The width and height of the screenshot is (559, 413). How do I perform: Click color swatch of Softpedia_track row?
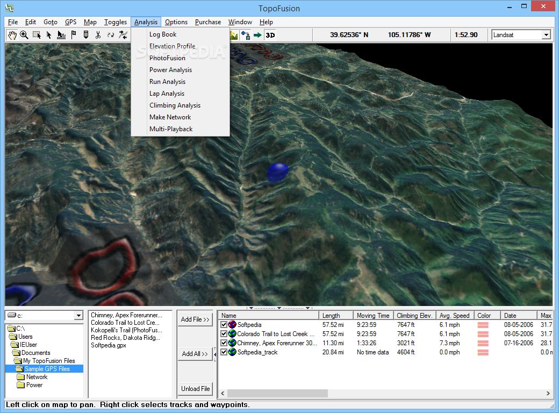tap(483, 352)
